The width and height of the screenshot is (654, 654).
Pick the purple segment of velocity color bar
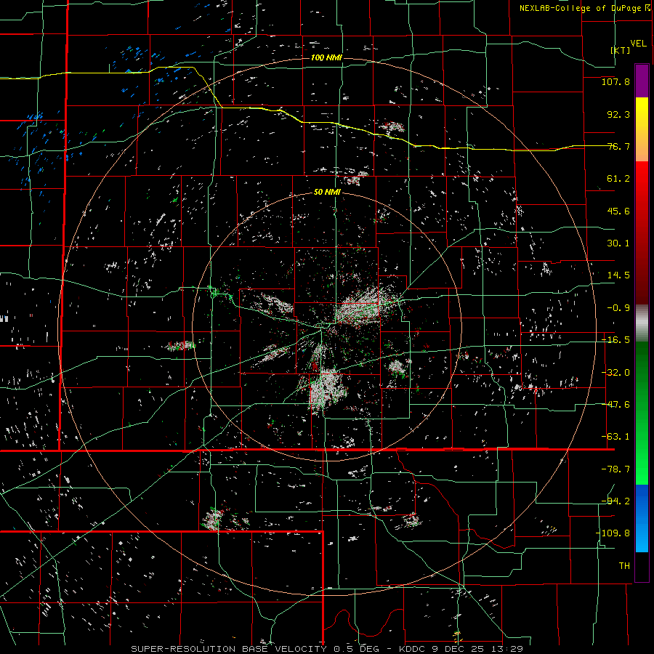click(x=642, y=81)
